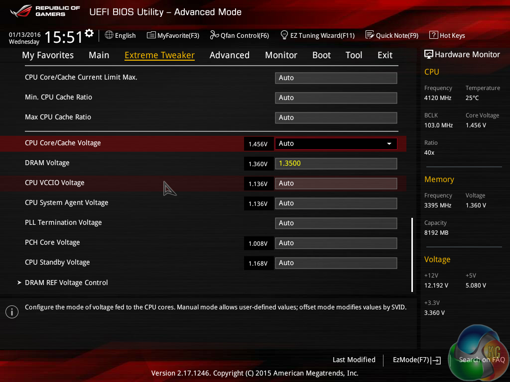
Task: Switch to the Boot tab
Action: 321,55
